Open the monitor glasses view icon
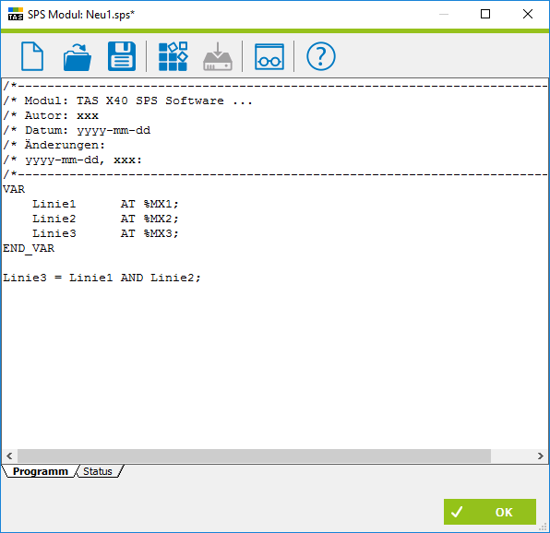Viewport: 550px width, 533px height. 269,57
